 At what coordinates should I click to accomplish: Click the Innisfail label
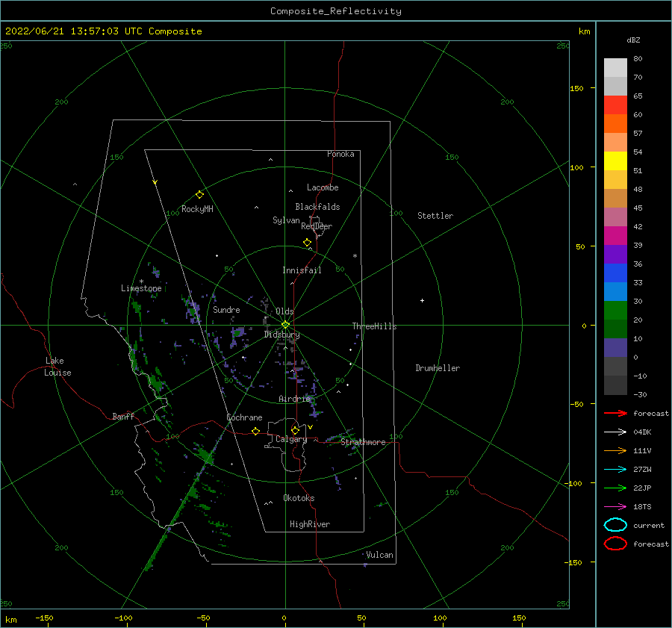tap(302, 270)
